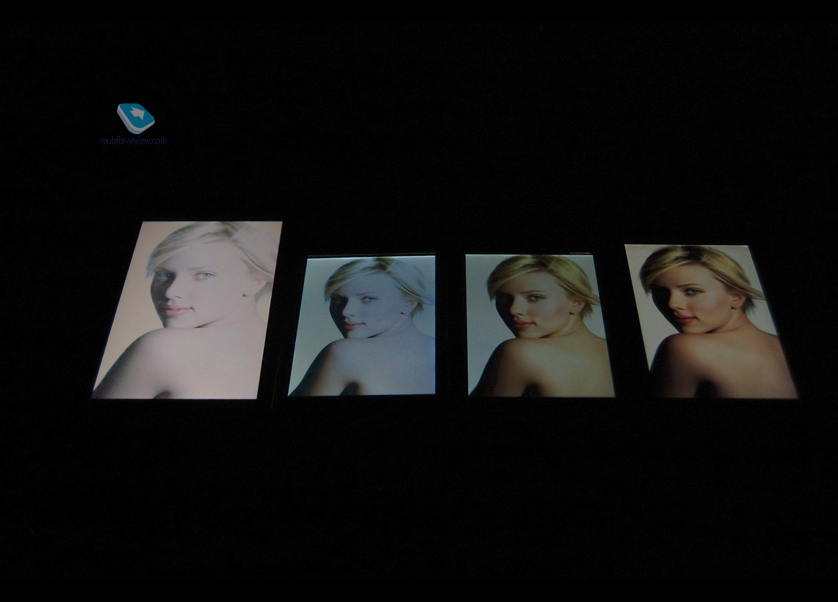Screen dimensions: 838x602
Task: Click the blue mobile-review logo icon
Action: click(136, 118)
